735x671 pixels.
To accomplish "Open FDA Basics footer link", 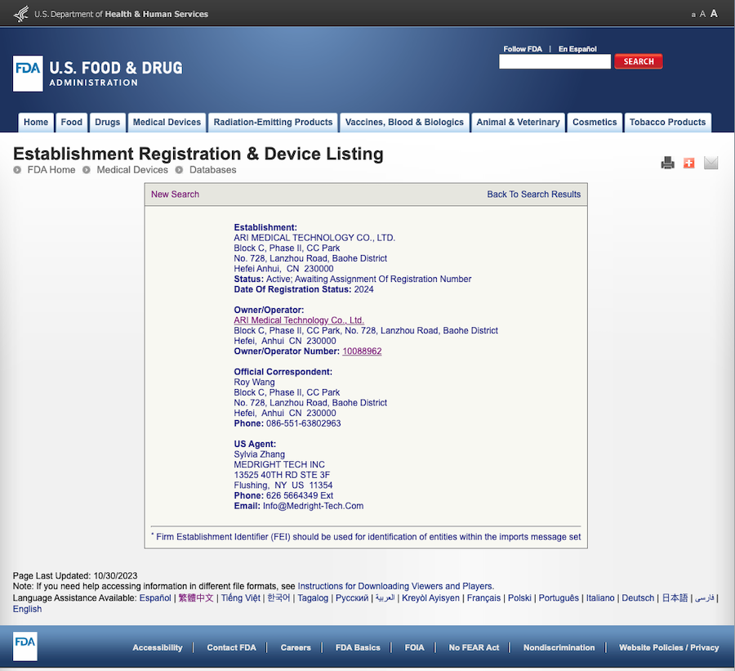I will pos(358,647).
